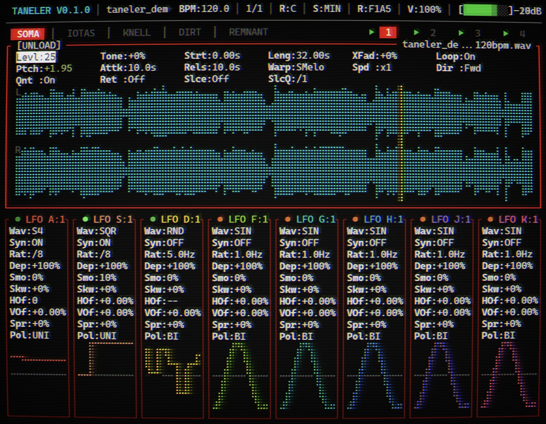
Task: Toggle Pol:UNI polarity in LFO A
Action: click(29, 335)
